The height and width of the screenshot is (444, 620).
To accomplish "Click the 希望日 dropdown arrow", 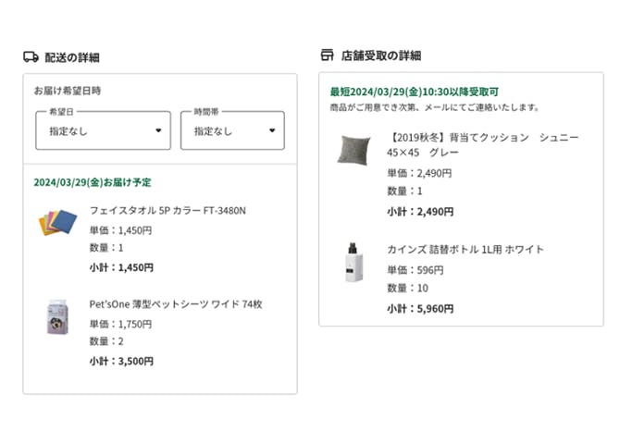I will click(158, 130).
